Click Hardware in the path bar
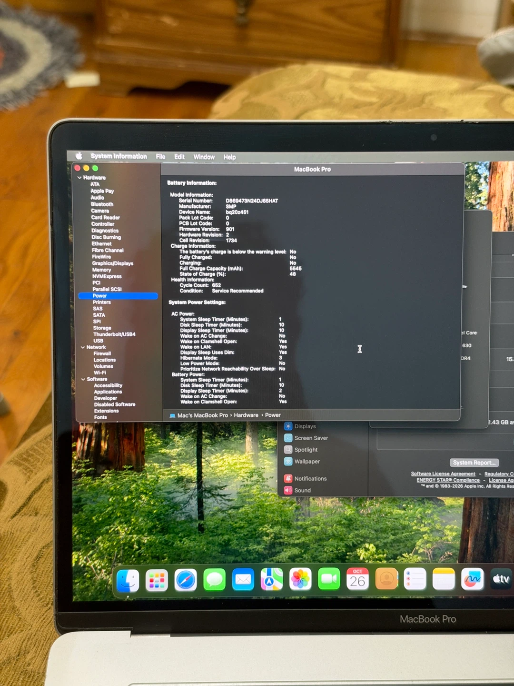 pos(246,415)
